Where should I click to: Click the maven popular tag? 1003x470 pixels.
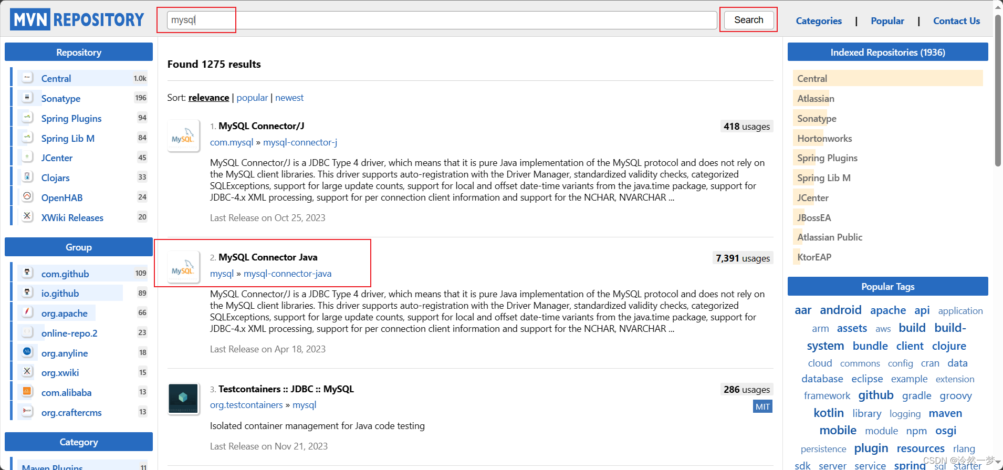click(x=945, y=413)
